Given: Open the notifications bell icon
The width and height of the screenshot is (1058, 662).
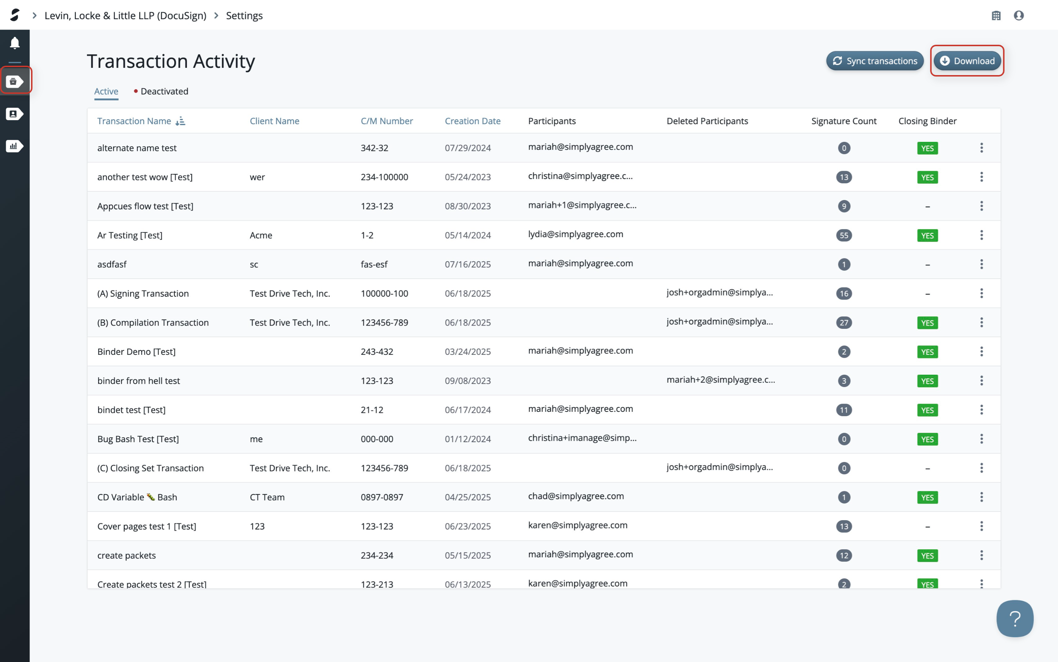Looking at the screenshot, I should pyautogui.click(x=15, y=43).
